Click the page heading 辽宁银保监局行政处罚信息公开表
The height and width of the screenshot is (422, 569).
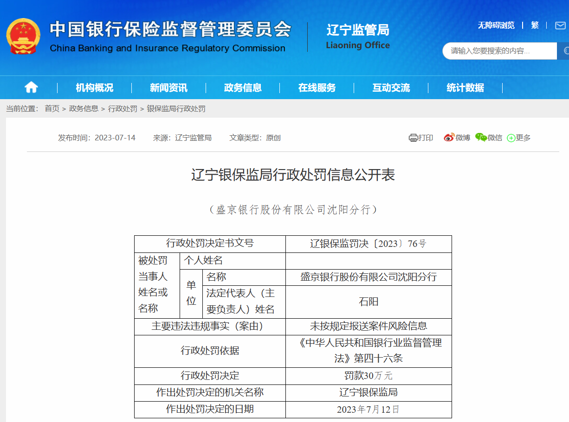[x=293, y=175]
